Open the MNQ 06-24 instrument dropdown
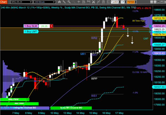This screenshot has height=115, width=166. click(x=22, y=2)
